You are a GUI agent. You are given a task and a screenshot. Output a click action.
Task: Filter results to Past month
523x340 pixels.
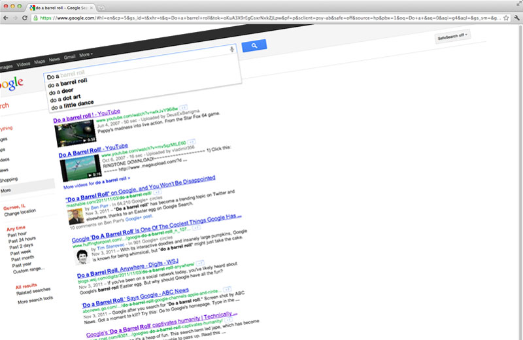(23, 258)
